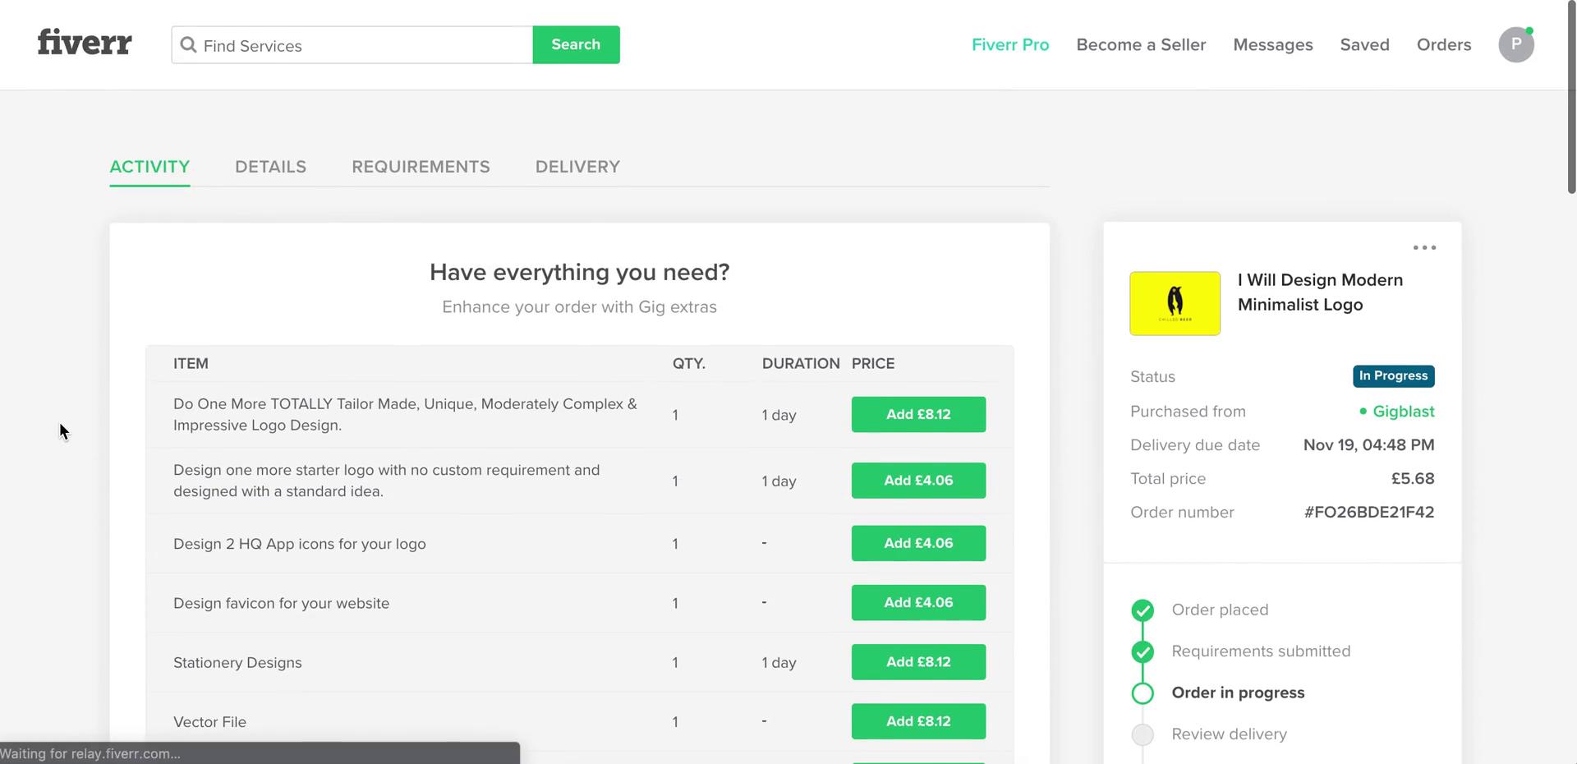Click the Order in progress circle icon
This screenshot has width=1577, height=764.
click(1143, 693)
